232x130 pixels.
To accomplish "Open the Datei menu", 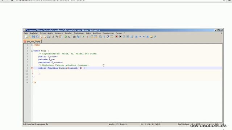I will pyautogui.click(x=26, y=33).
